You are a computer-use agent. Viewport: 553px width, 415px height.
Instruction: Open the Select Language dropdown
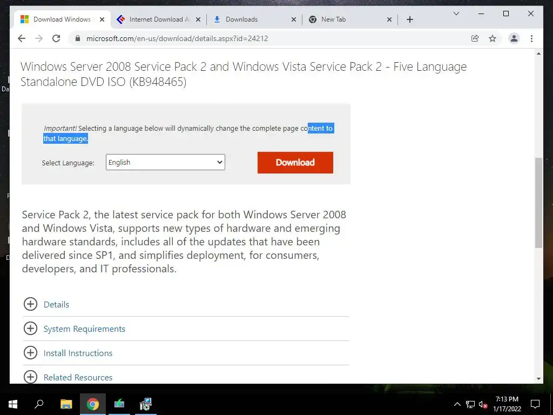click(165, 162)
